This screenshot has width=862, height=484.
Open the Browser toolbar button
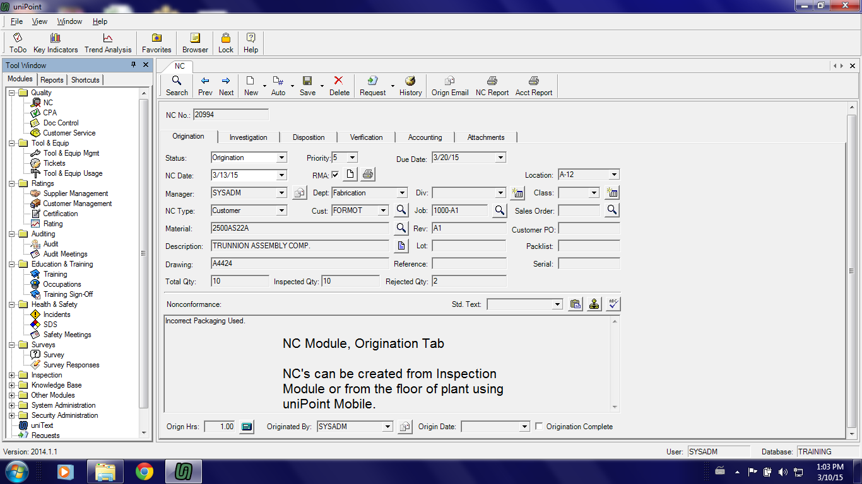(195, 43)
